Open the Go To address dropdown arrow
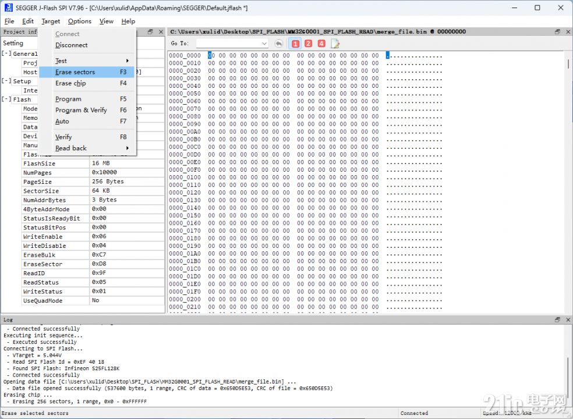Screen dimensions: 573x419 264,44
